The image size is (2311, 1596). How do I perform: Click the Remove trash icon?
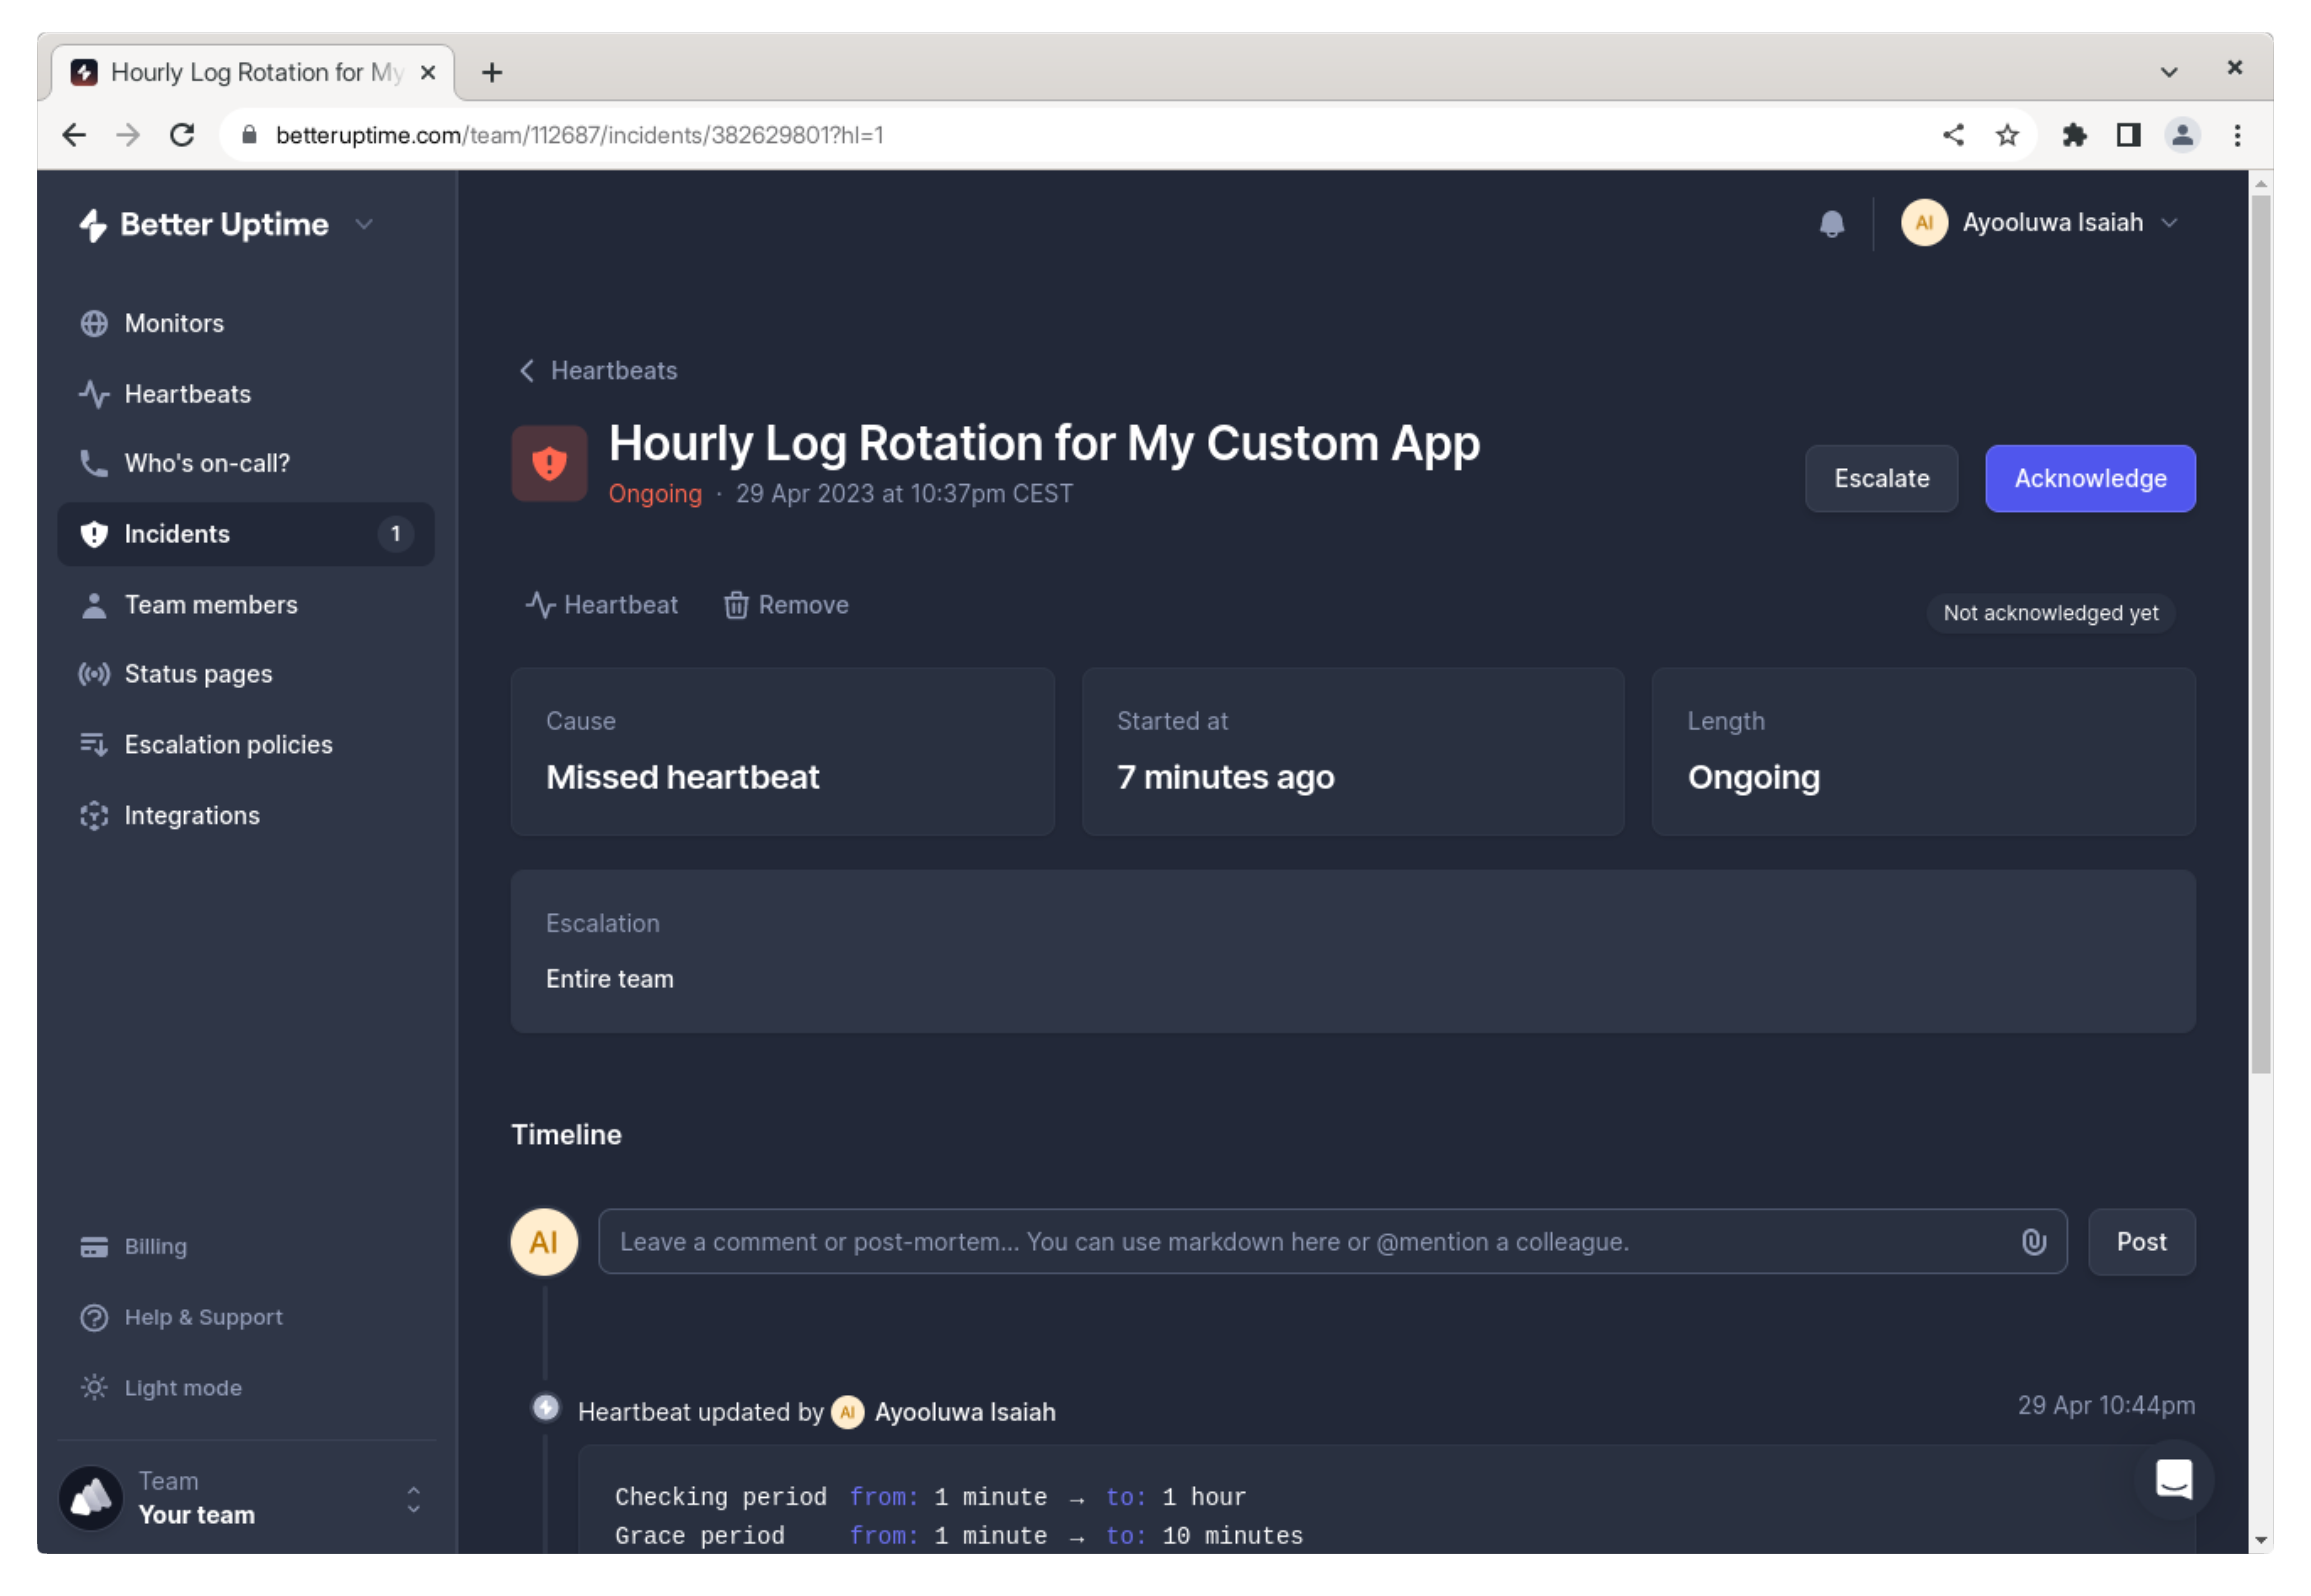click(736, 605)
